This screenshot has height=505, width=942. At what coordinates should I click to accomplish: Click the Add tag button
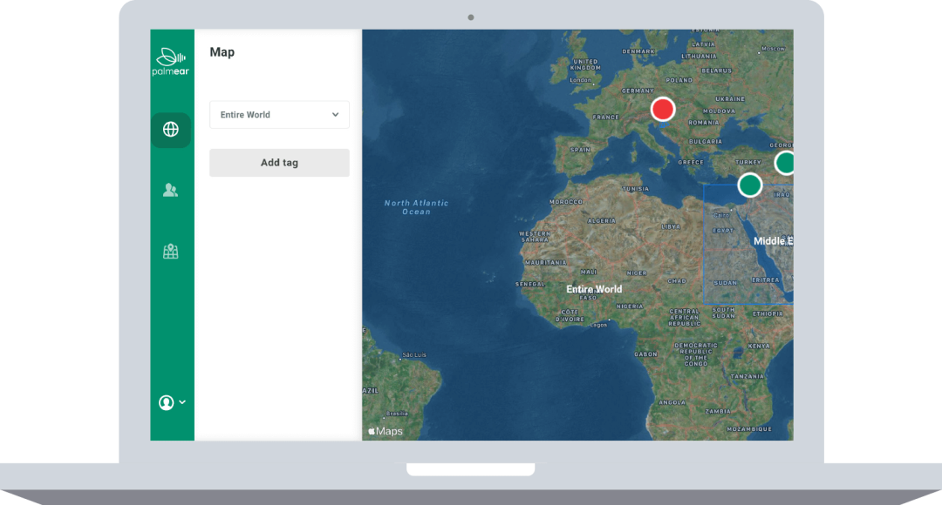click(279, 163)
